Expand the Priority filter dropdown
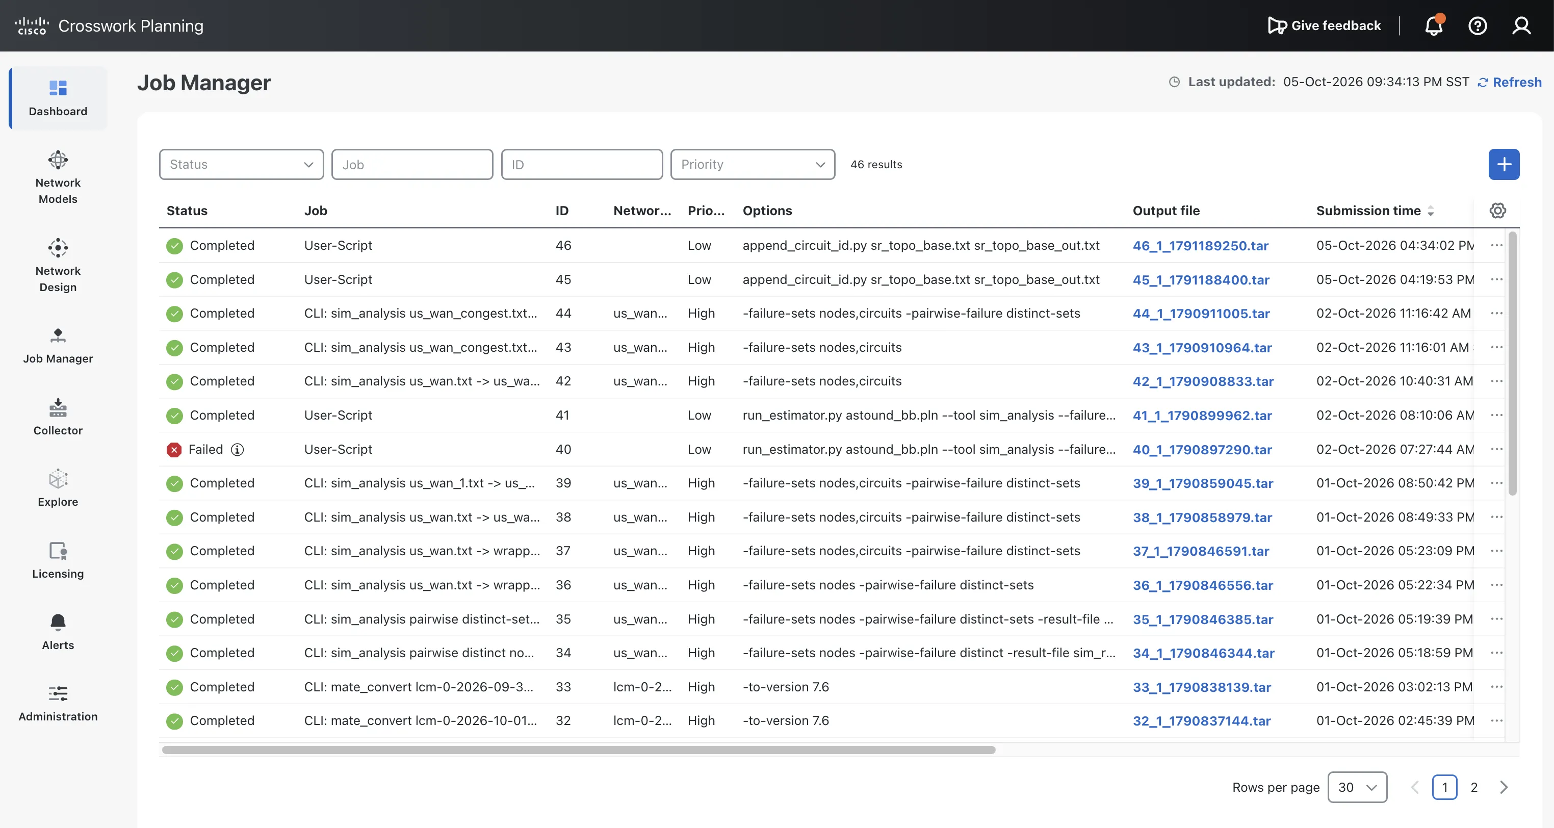The width and height of the screenshot is (1554, 828). [752, 164]
